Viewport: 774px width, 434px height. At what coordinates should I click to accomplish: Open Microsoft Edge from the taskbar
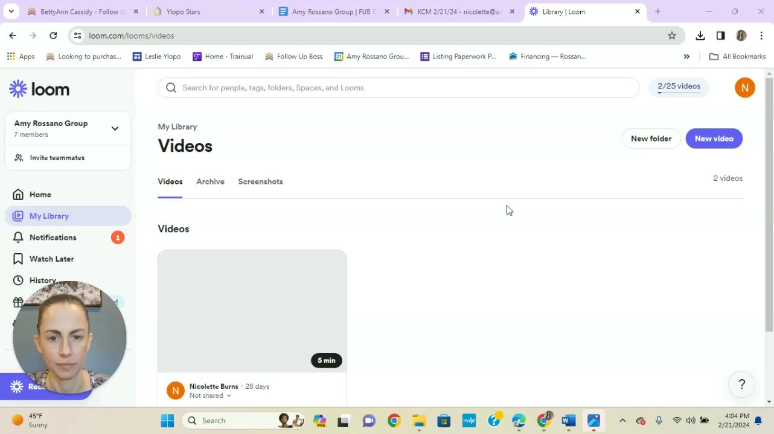(x=519, y=420)
